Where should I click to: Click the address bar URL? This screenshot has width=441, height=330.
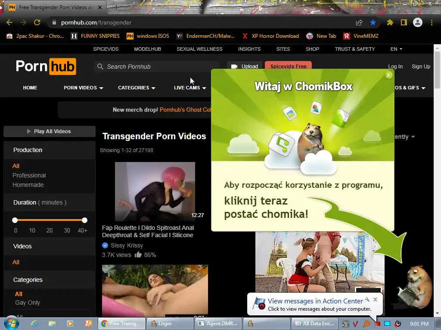(x=96, y=22)
